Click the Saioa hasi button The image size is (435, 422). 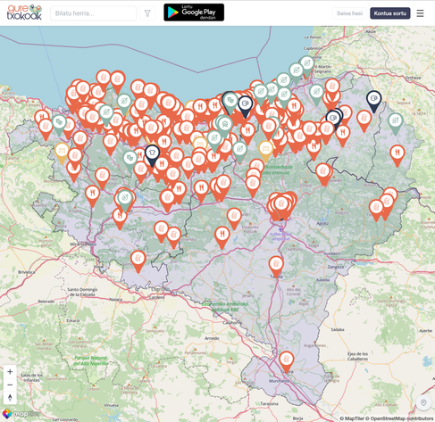click(x=349, y=13)
